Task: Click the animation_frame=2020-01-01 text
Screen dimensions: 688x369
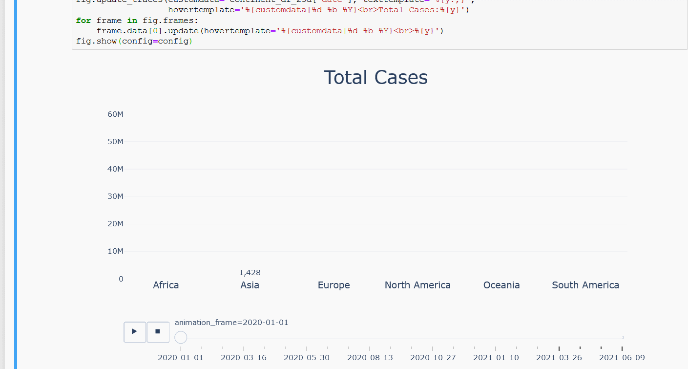Action: (231, 322)
